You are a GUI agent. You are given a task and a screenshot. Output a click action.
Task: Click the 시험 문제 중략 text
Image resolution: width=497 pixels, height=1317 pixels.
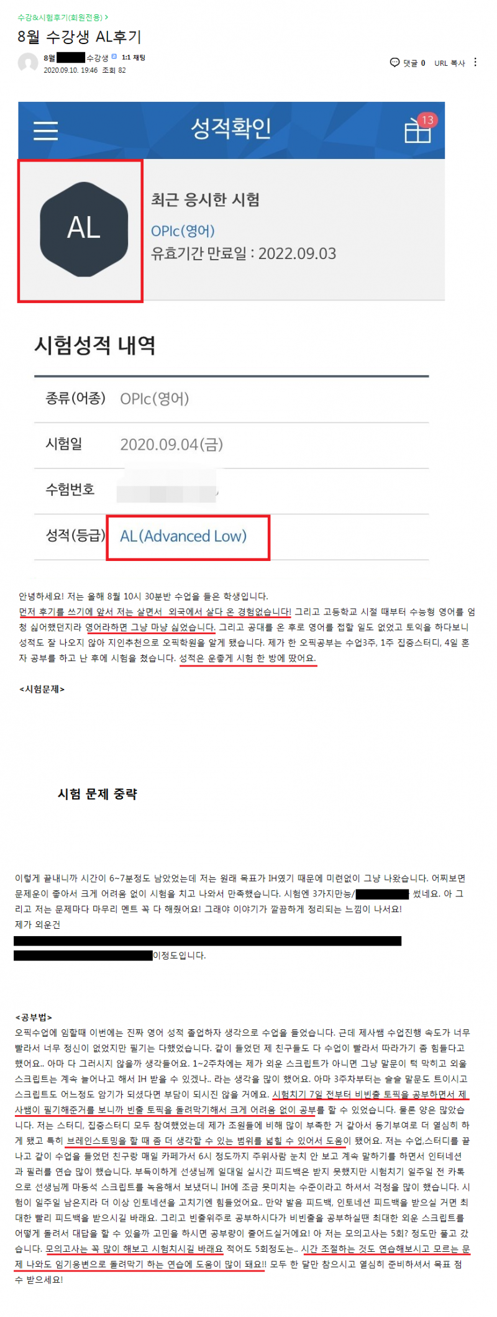[98, 794]
